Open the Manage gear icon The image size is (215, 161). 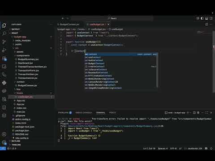coord(4,142)
